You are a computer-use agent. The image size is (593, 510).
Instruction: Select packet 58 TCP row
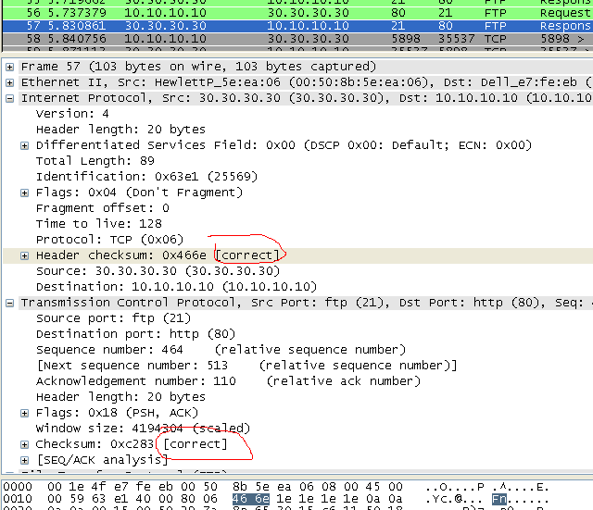pyautogui.click(x=278, y=40)
